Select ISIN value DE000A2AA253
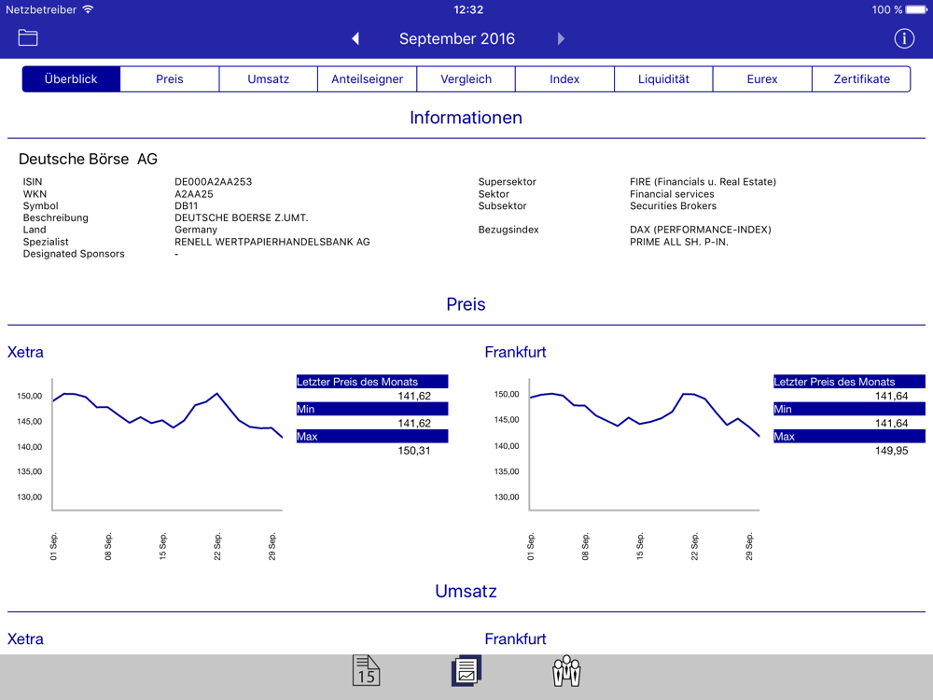 coord(213,182)
